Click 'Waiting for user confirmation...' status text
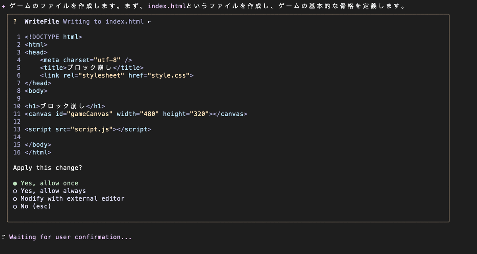The width and height of the screenshot is (477, 254). pos(70,237)
